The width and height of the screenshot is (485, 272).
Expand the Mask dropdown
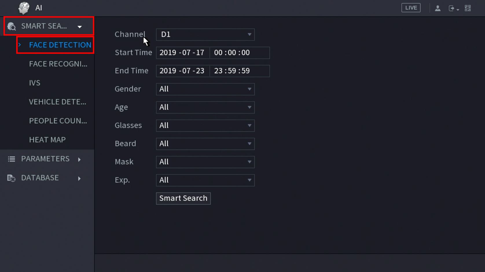coord(205,162)
